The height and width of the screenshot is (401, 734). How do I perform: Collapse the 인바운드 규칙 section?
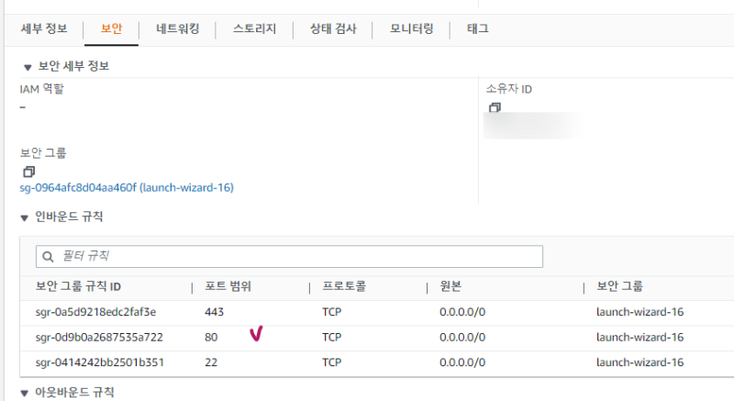click(x=25, y=217)
